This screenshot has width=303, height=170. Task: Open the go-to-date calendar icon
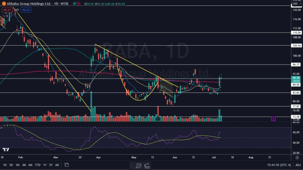pos(66,165)
